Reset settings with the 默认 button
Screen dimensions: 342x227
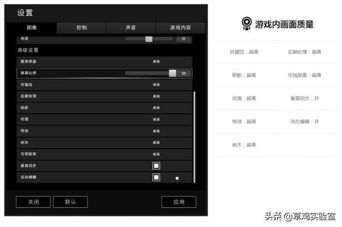[70, 202]
